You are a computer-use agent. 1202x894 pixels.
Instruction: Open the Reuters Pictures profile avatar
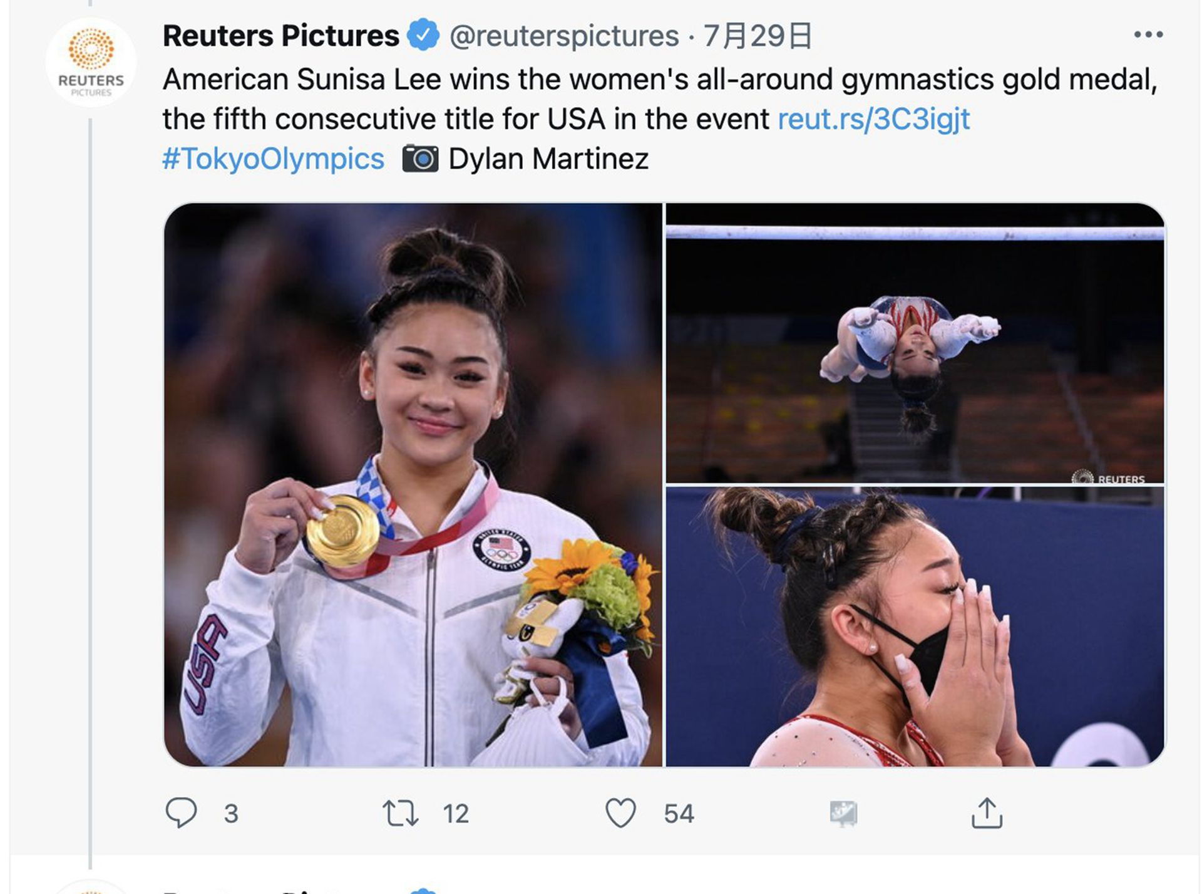(x=91, y=63)
